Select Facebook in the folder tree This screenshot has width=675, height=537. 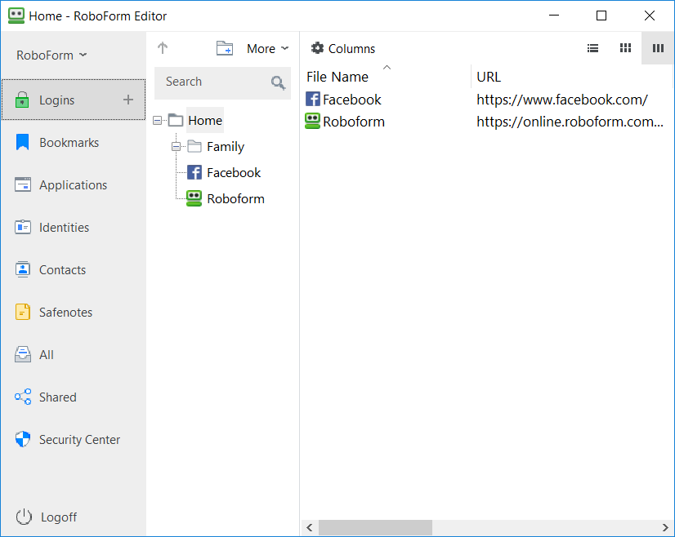234,173
